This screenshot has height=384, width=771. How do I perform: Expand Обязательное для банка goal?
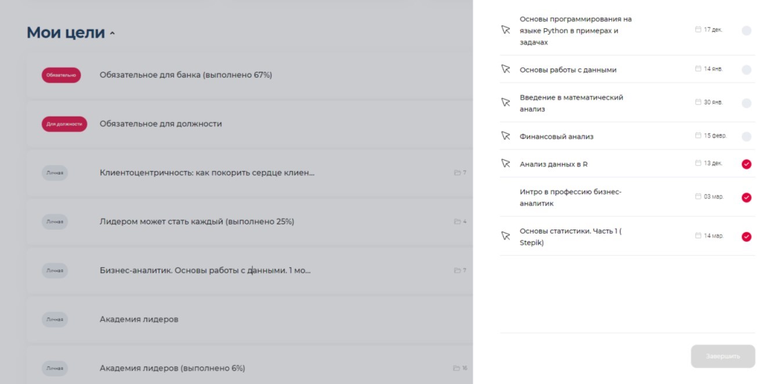point(186,75)
